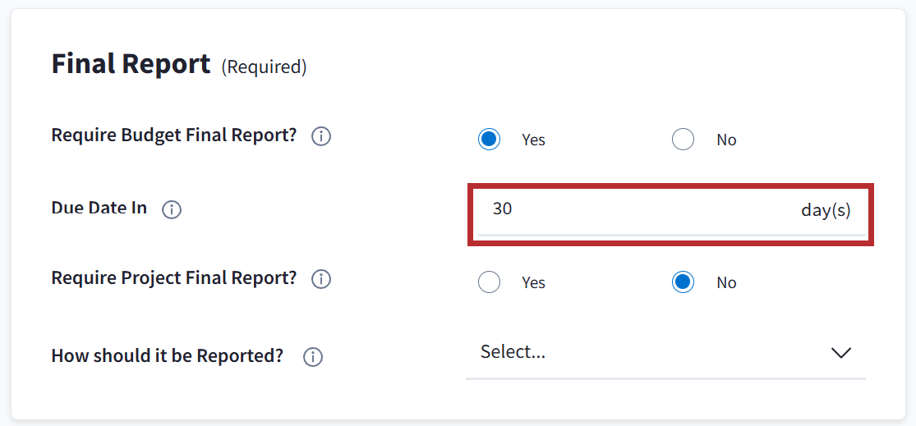This screenshot has height=426, width=916.
Task: Click the "(Required)" text beside the heading
Action: tap(264, 67)
